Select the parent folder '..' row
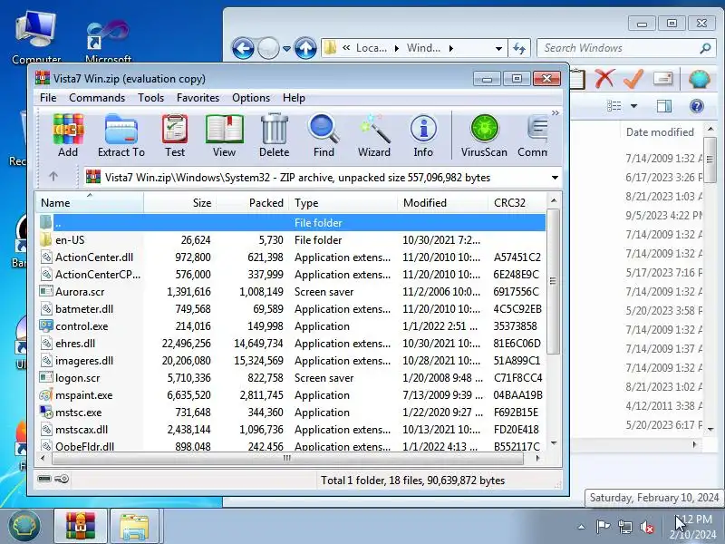 (x=292, y=222)
